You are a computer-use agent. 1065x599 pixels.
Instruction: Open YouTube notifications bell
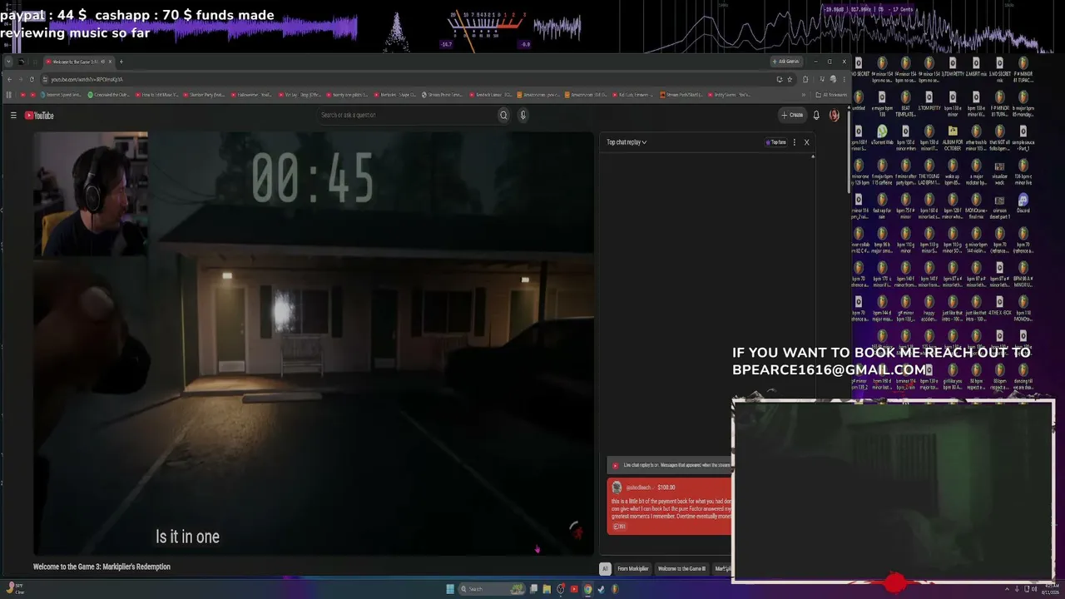click(x=816, y=115)
